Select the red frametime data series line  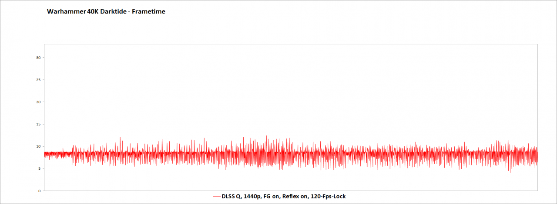point(291,153)
